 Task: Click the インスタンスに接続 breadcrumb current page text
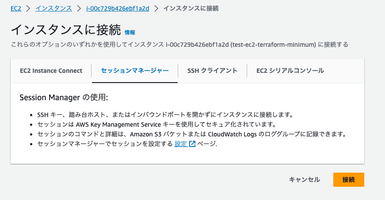[191, 8]
